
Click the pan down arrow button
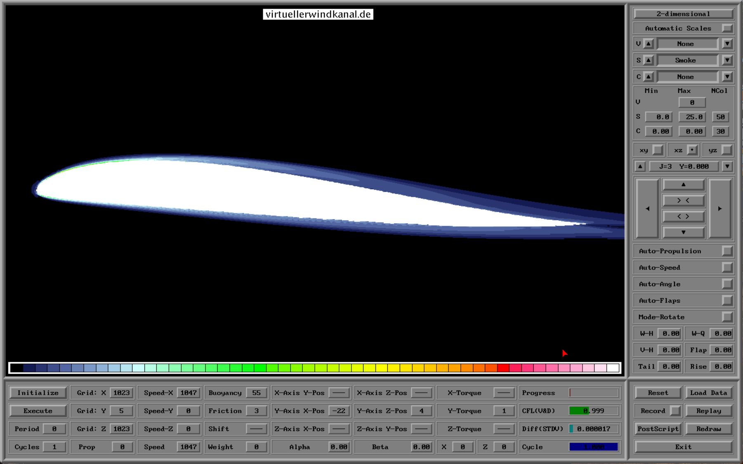[683, 232]
